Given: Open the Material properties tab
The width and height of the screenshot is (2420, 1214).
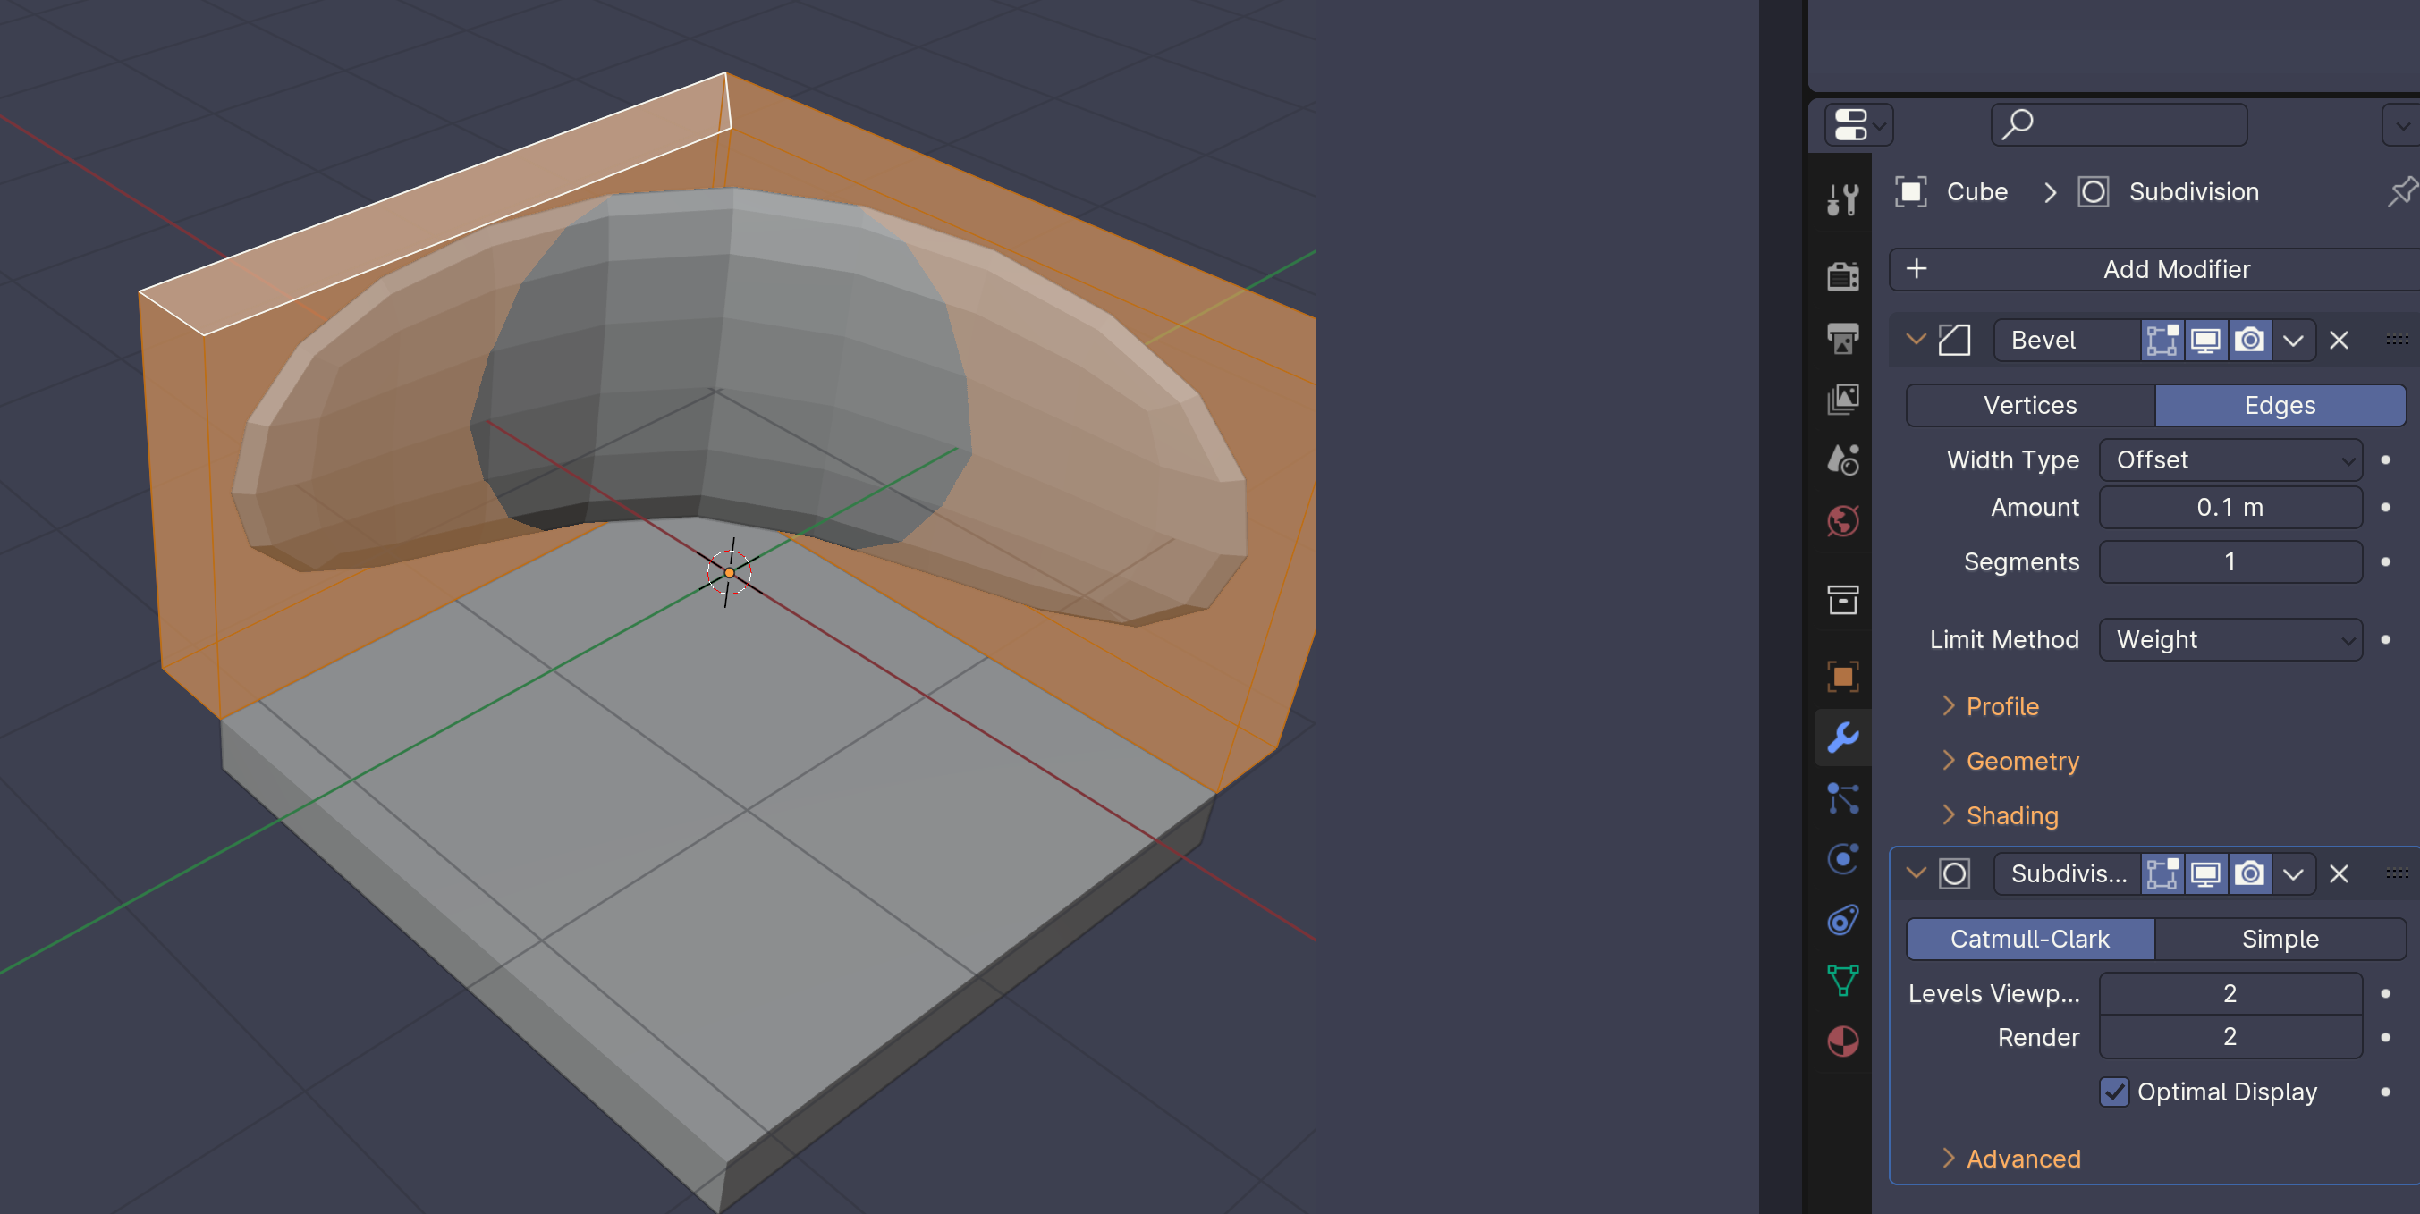Looking at the screenshot, I should click(1842, 1041).
